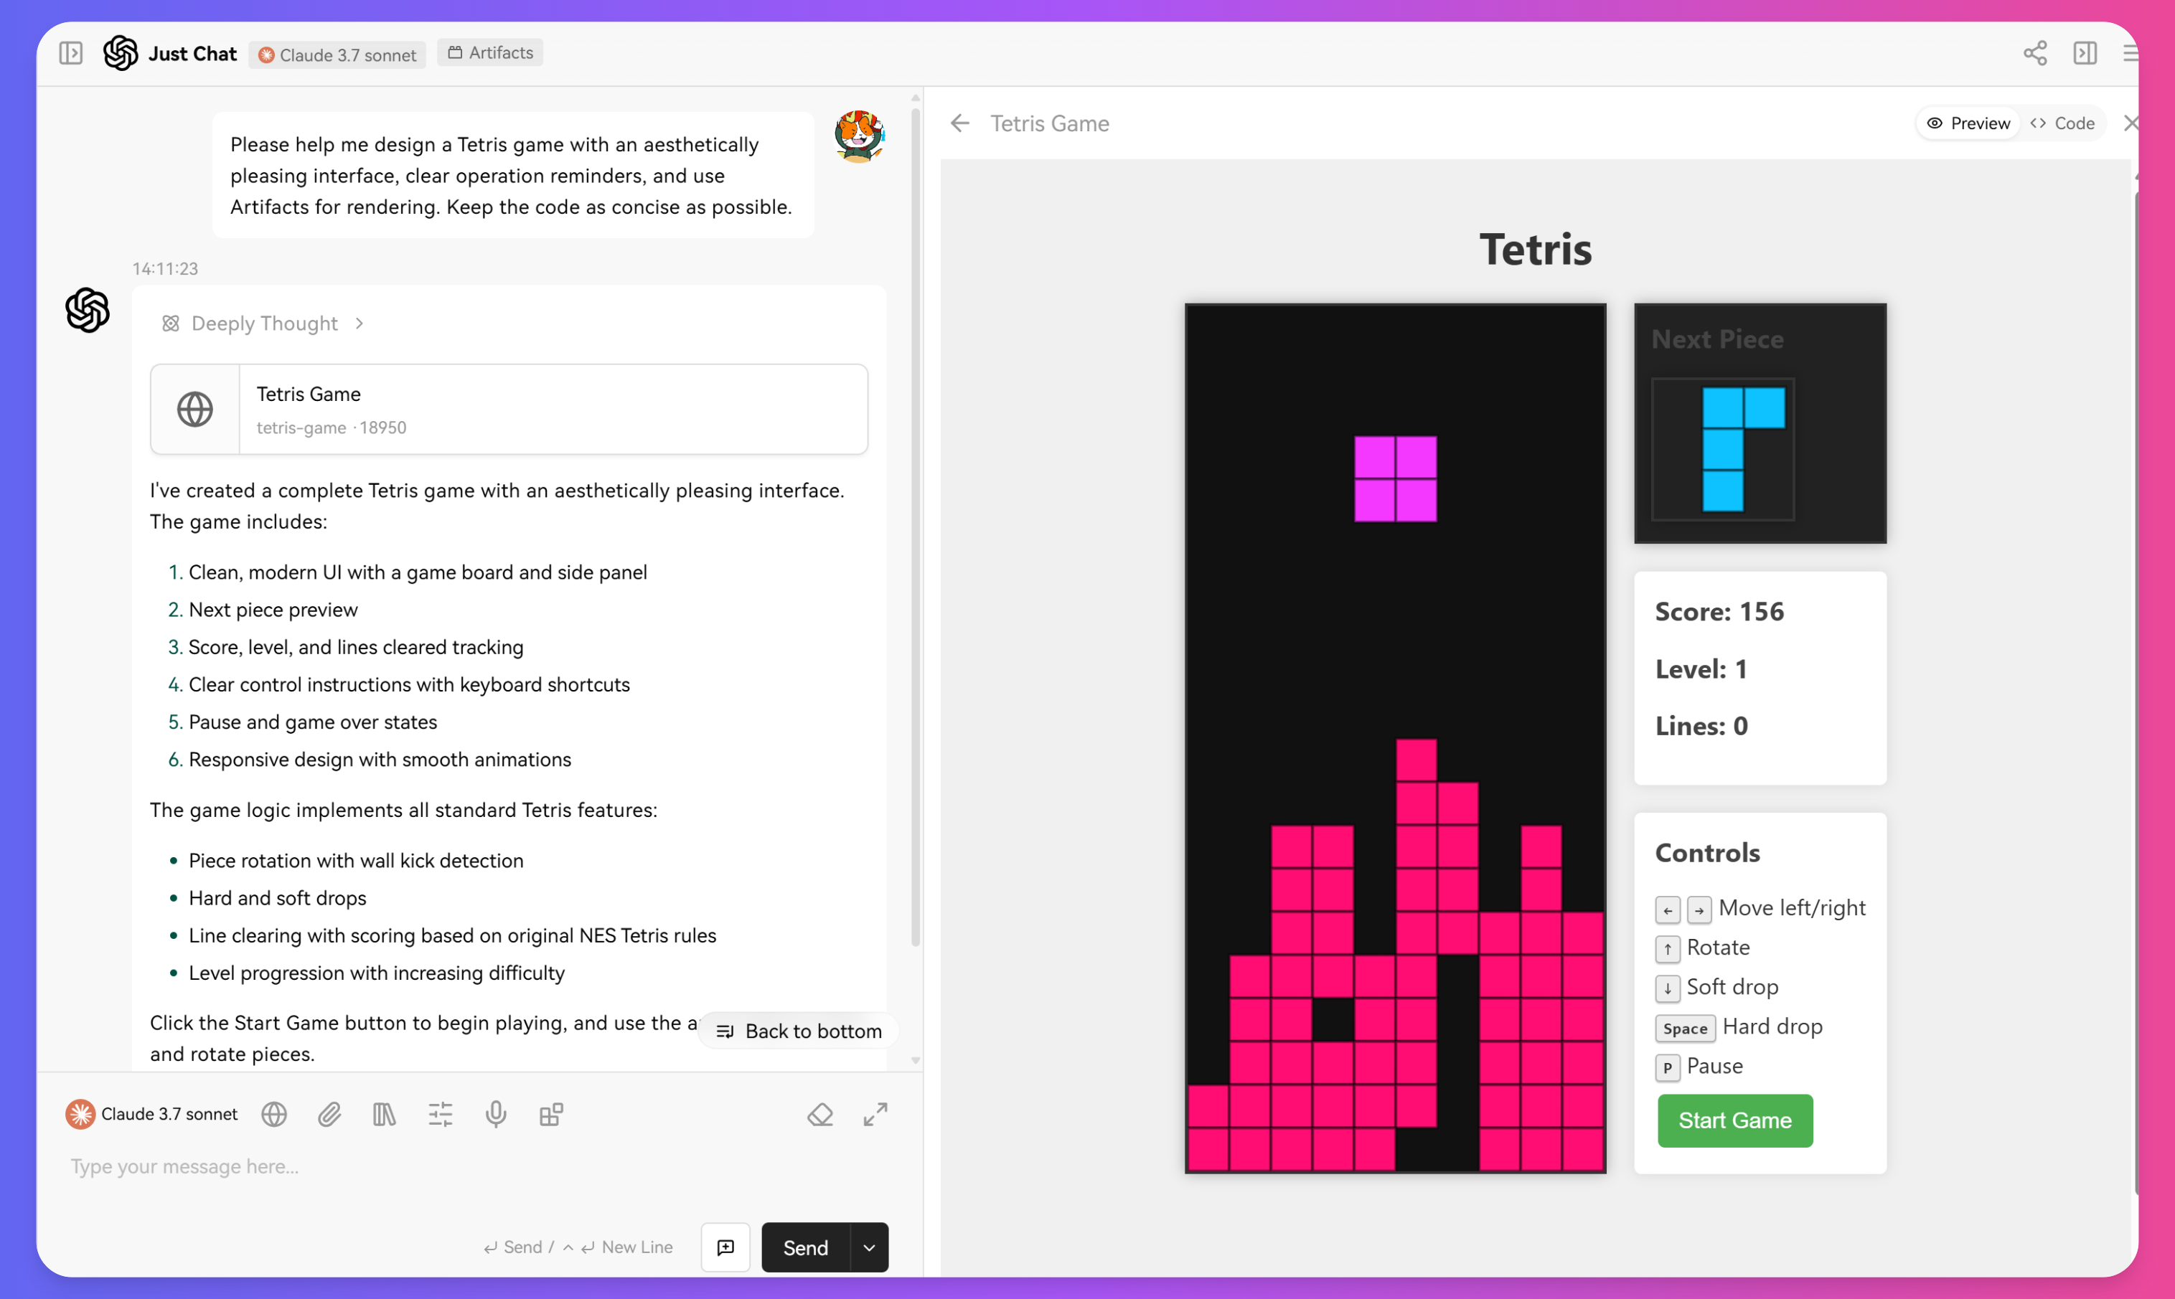The image size is (2175, 1299).
Task: Open Artifacts tag in header
Action: point(490,52)
